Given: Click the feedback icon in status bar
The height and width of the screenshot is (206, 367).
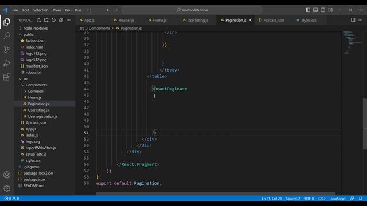Looking at the screenshot, I should [x=352, y=199].
